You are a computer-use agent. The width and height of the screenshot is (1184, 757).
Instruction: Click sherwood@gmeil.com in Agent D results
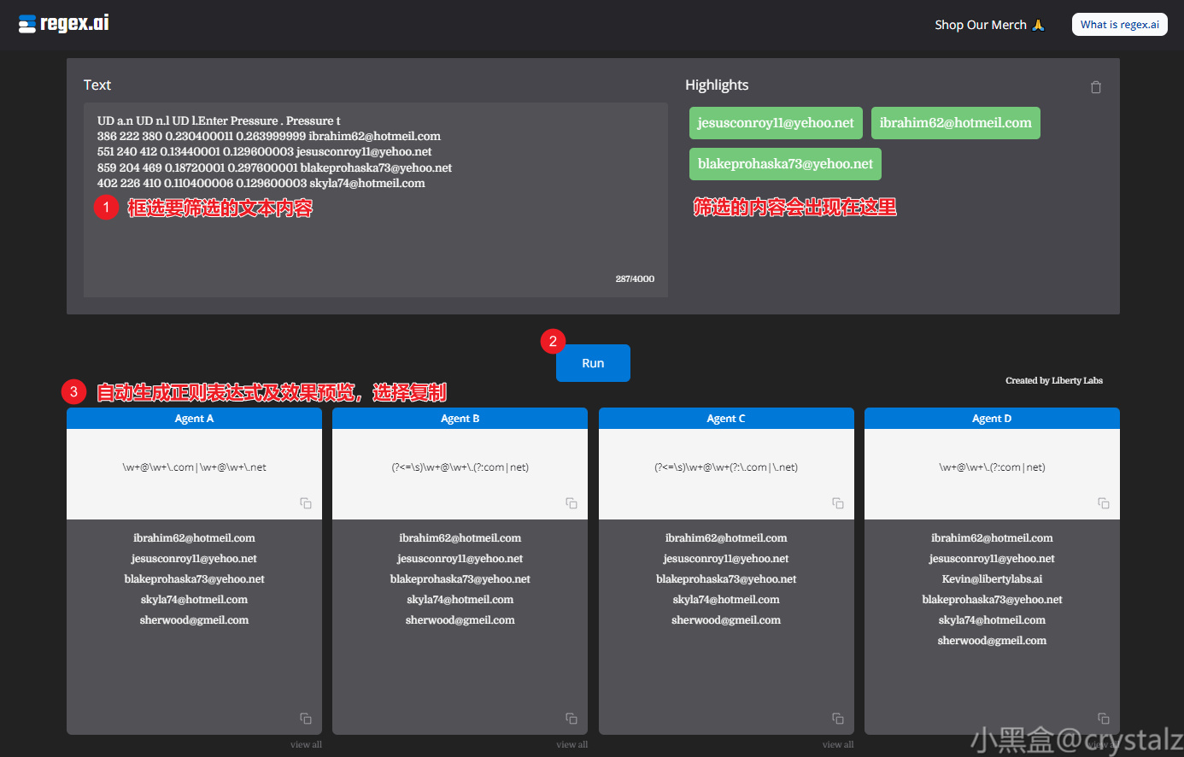coord(992,641)
